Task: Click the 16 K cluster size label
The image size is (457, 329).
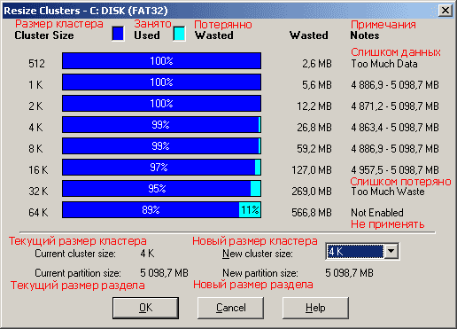Action: click(x=38, y=170)
